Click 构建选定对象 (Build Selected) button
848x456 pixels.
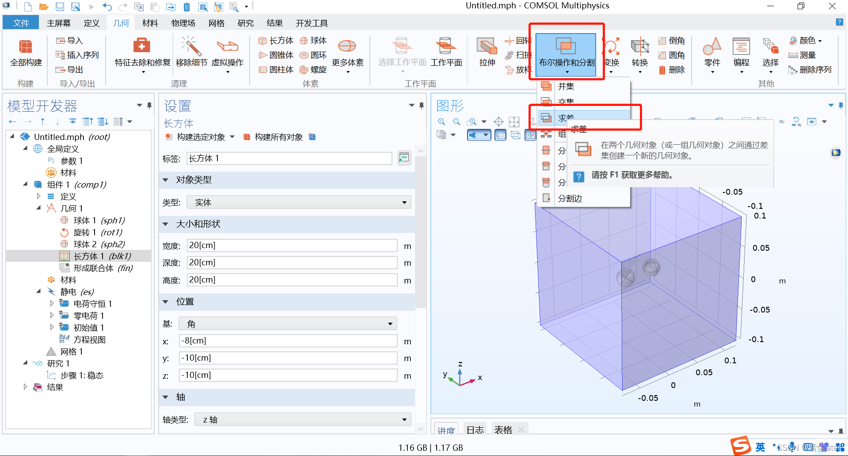click(196, 137)
